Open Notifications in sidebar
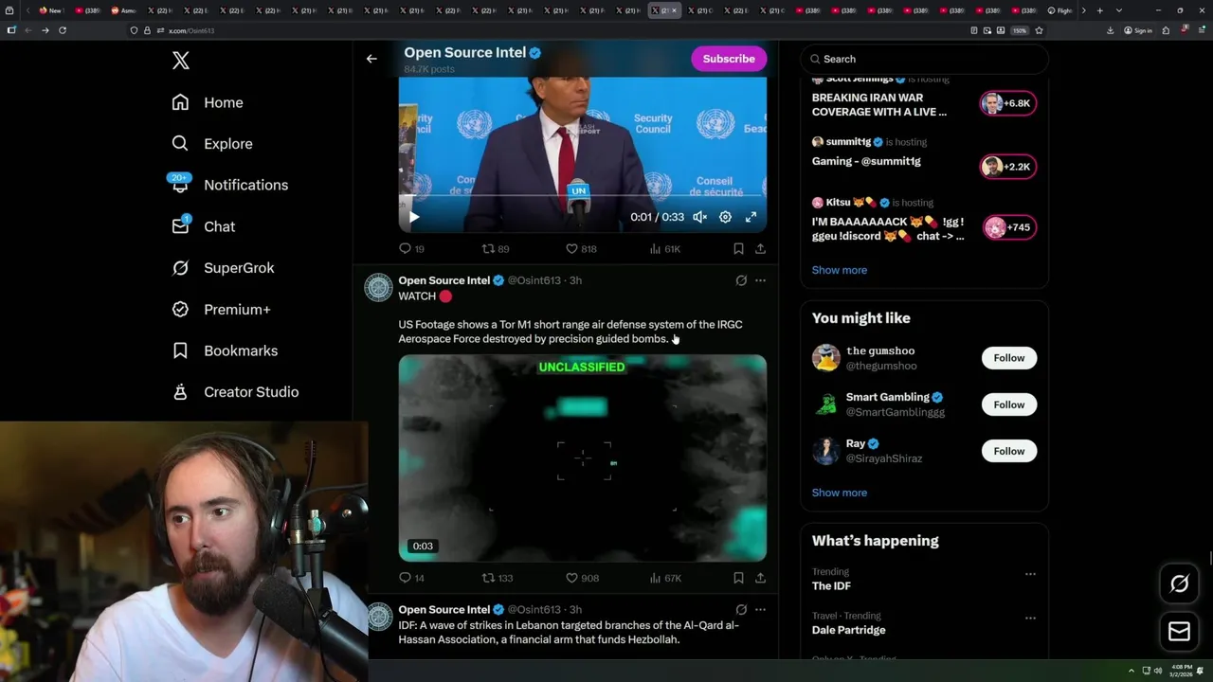 [x=229, y=185]
